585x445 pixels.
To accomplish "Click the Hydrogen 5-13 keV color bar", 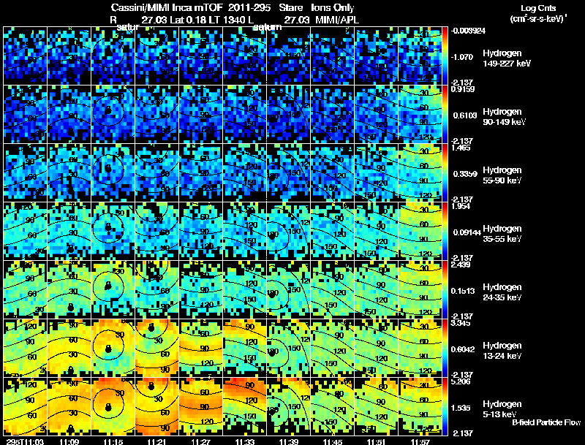I will click(x=445, y=407).
